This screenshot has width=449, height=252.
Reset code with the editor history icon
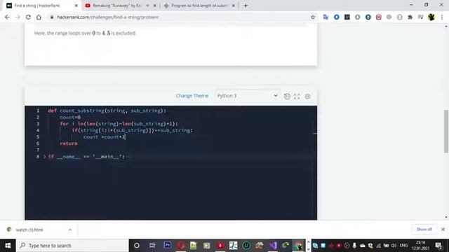click(287, 97)
